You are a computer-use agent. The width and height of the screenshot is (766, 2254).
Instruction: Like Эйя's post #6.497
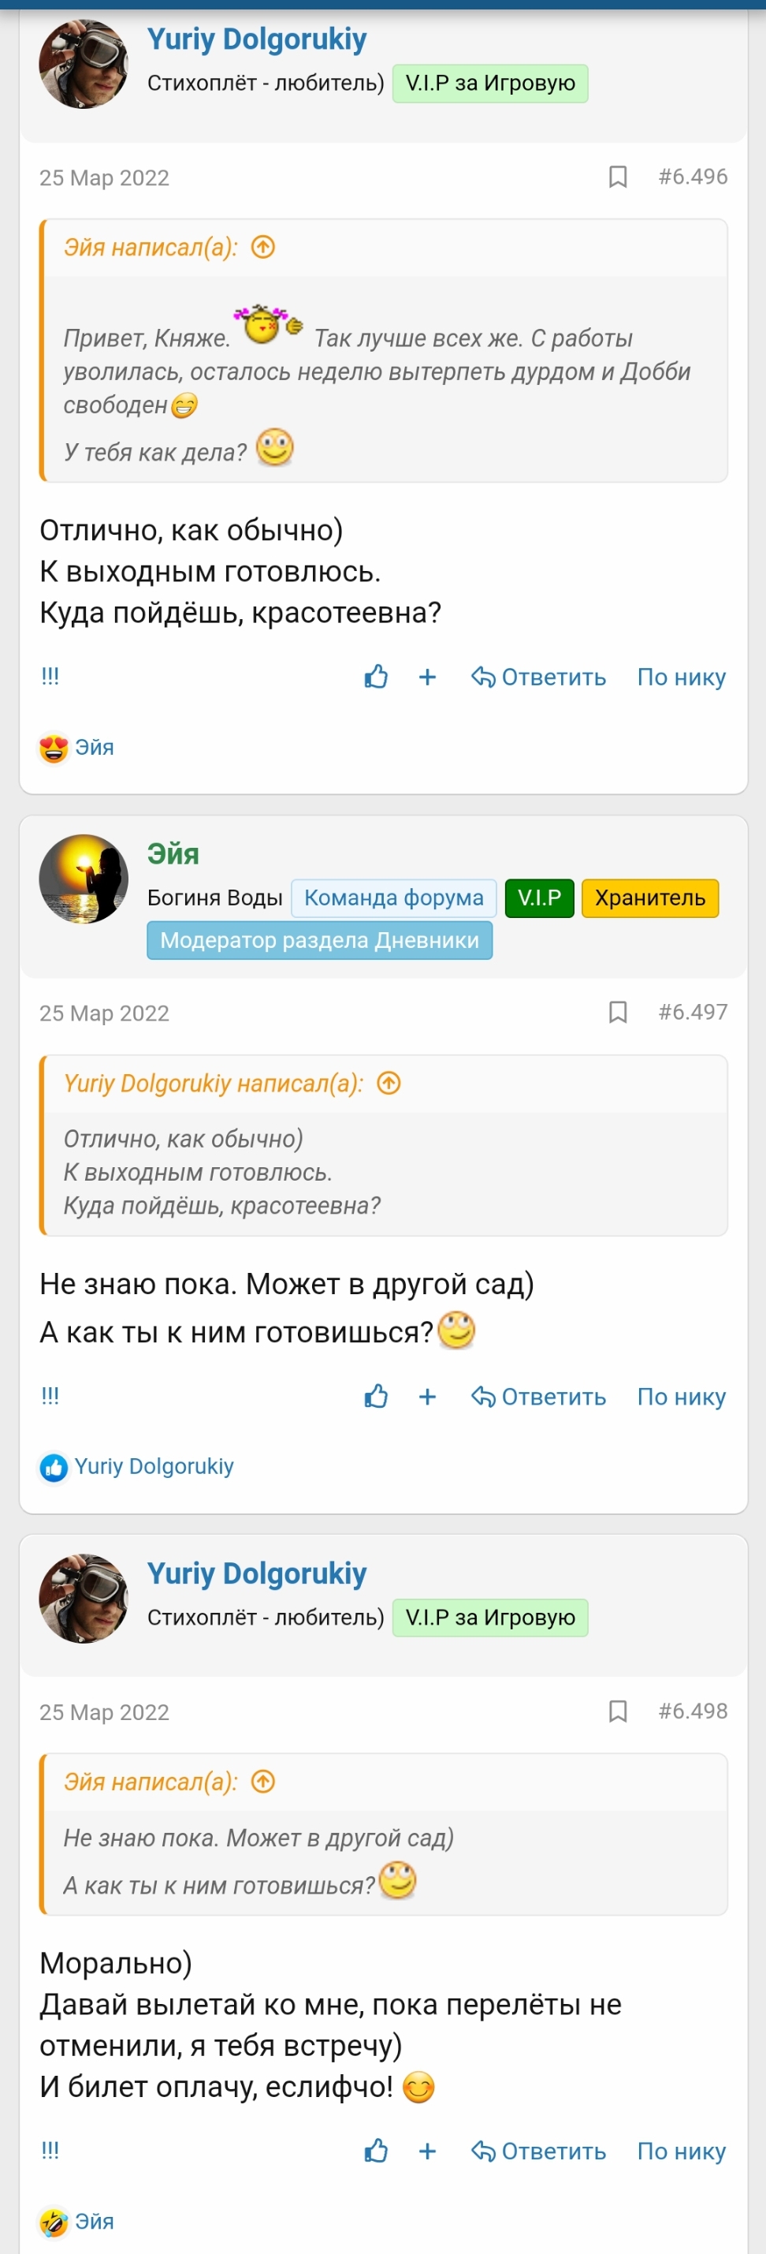point(376,1397)
